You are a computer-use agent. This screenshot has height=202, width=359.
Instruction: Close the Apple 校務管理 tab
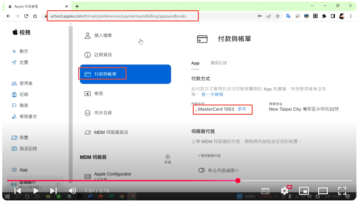click(67, 6)
